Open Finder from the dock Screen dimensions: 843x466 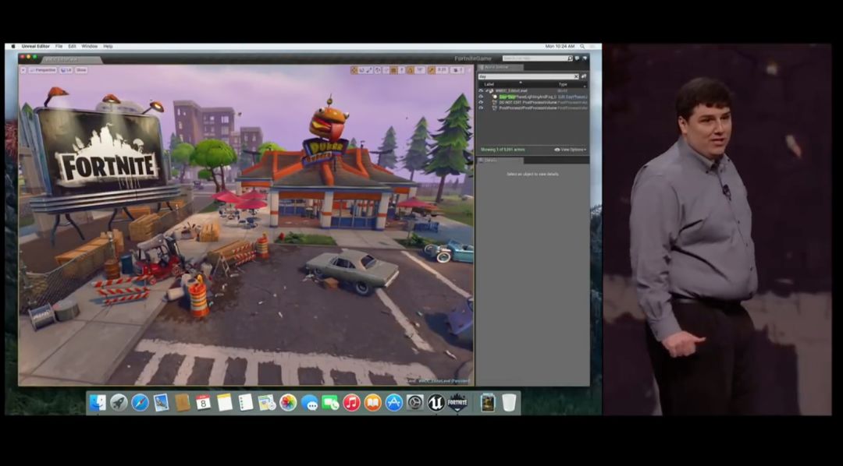pyautogui.click(x=98, y=402)
